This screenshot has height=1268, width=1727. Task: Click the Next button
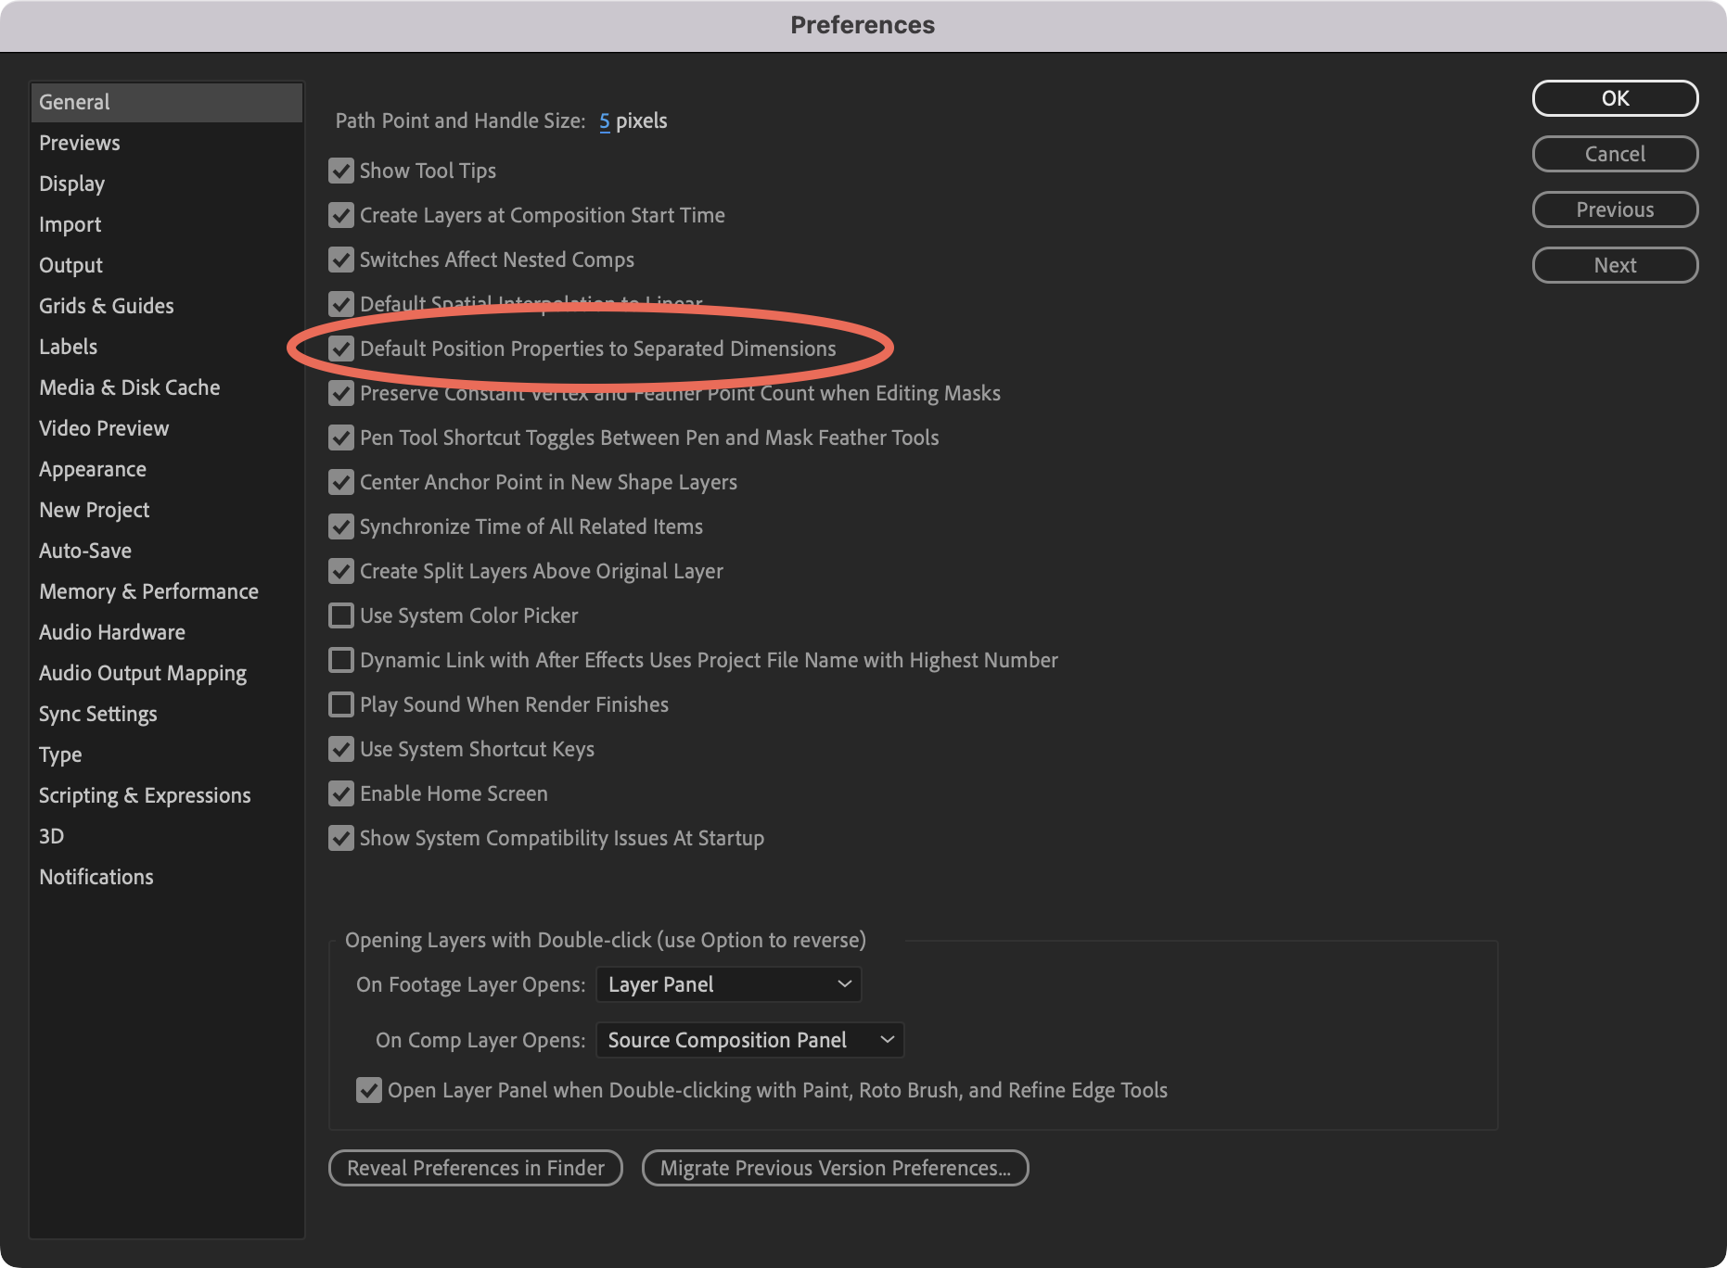pos(1615,265)
